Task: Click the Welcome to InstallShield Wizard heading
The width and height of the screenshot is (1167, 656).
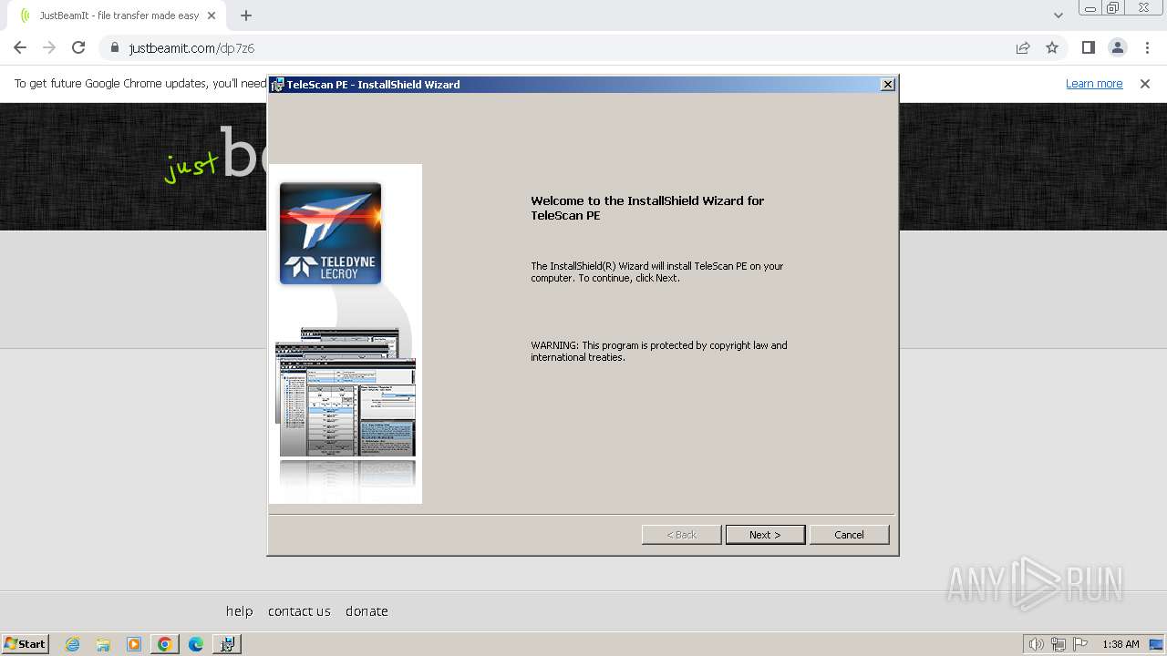Action: [x=647, y=208]
